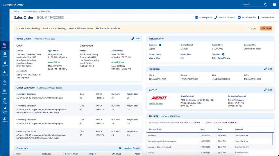The width and height of the screenshot is (279, 156).
Task: Click the Search input field
Action: [254, 4]
